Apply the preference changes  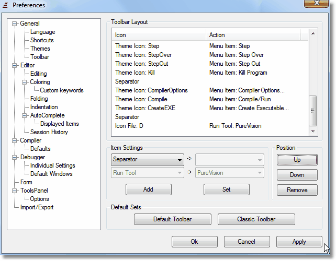(x=299, y=242)
